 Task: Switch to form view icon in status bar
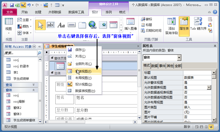tap(197, 127)
